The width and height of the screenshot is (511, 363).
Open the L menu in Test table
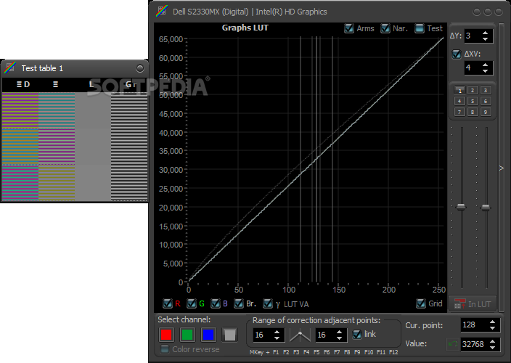click(x=91, y=84)
